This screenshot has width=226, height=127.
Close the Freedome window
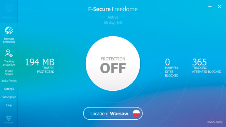(219, 6)
